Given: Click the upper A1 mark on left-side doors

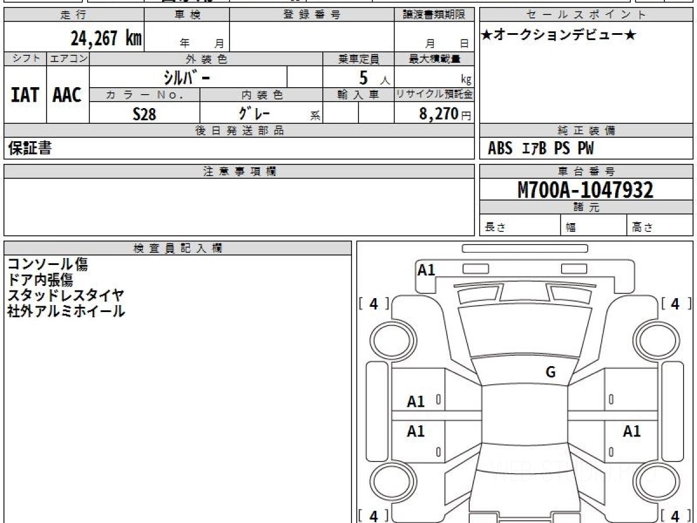Looking at the screenshot, I should click(416, 402).
